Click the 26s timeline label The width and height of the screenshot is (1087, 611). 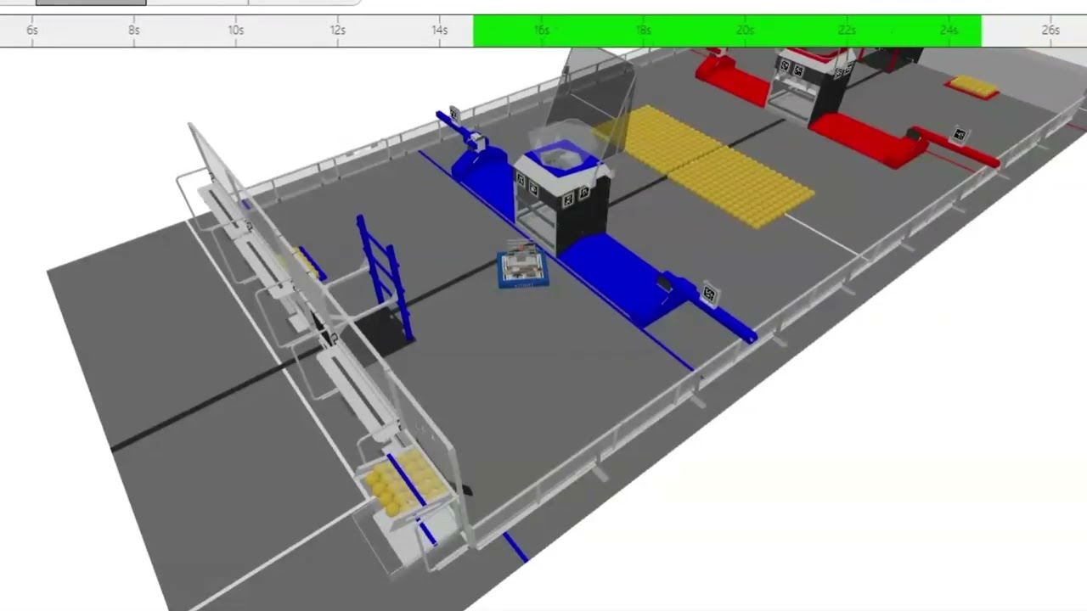[x=1051, y=31]
